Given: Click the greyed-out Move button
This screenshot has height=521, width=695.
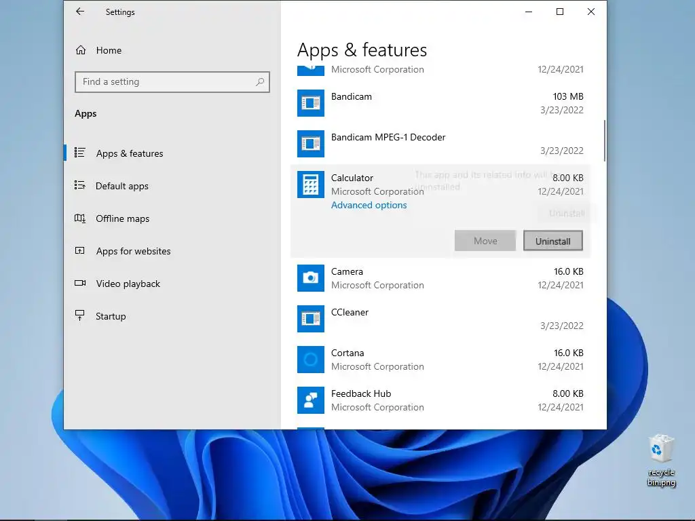Looking at the screenshot, I should [485, 241].
